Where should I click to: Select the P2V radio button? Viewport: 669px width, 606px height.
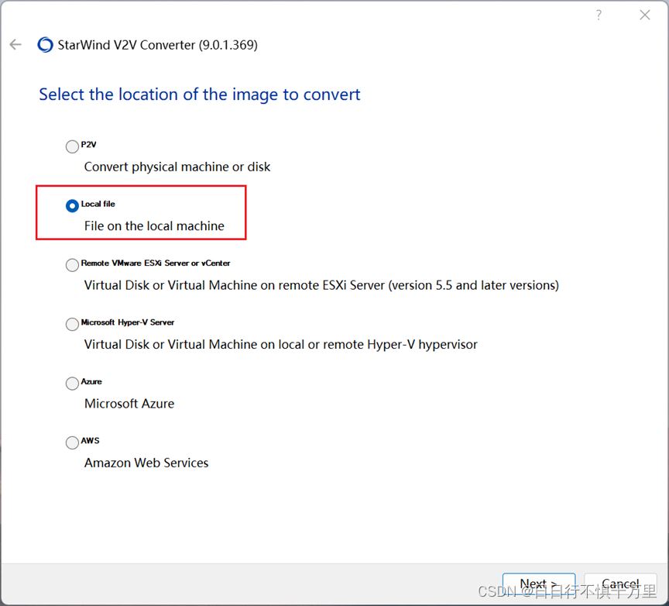pos(72,146)
